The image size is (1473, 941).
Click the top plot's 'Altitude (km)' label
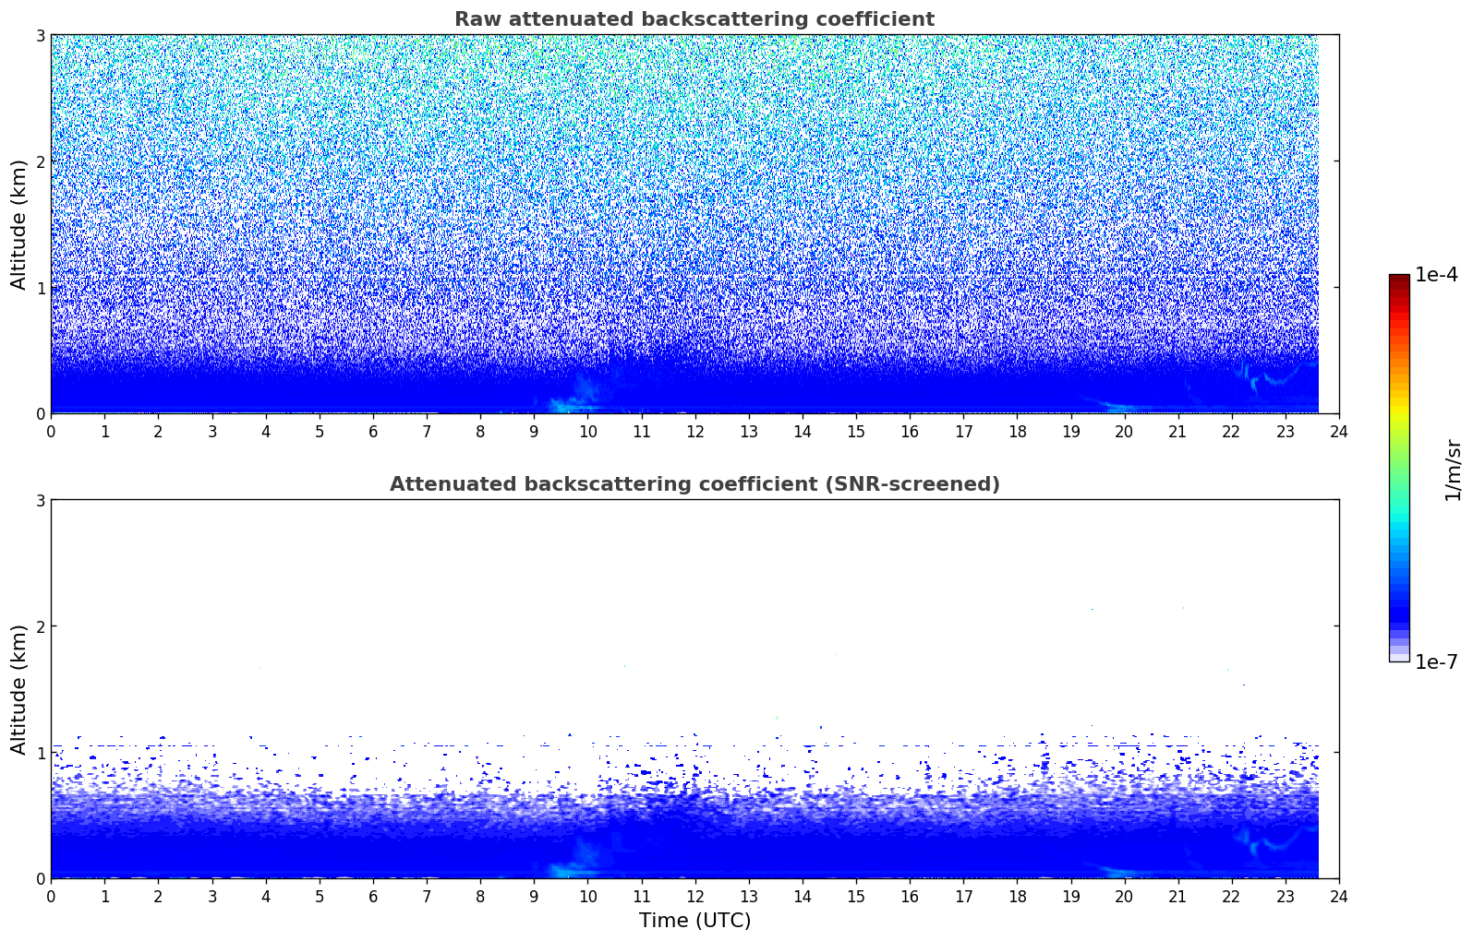coord(19,224)
